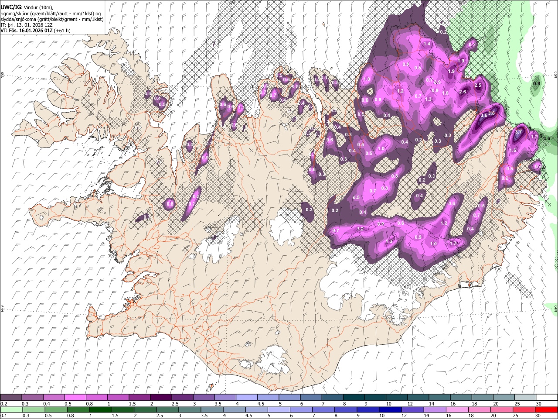The image size is (558, 419).
Task: Select the light green 0.3 swatch in lower legend
Action: (x=33, y=409)
